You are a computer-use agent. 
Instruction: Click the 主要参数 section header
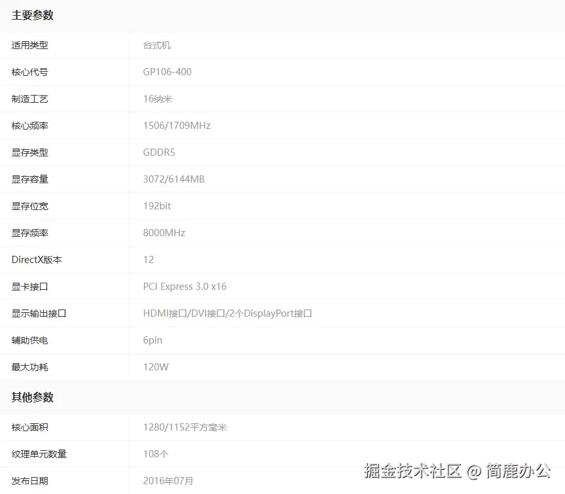click(x=32, y=15)
